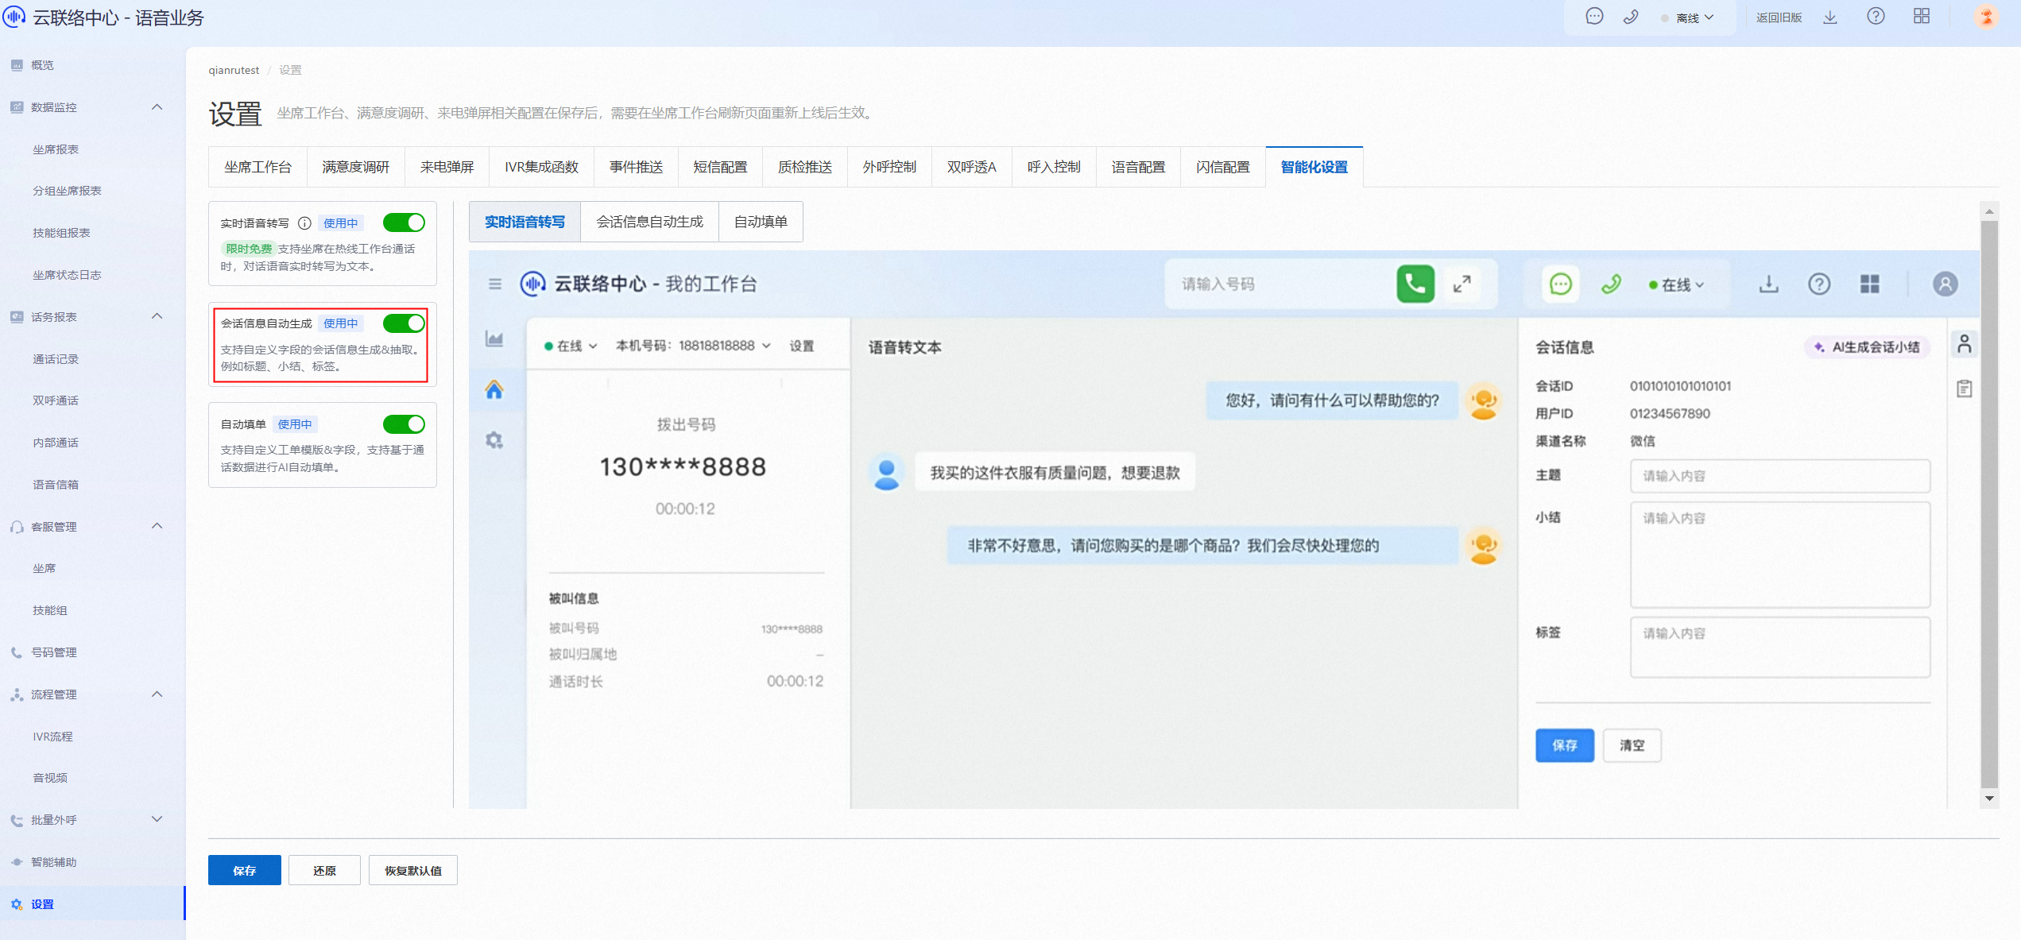Click the clipboard icon on preview right rail
This screenshot has height=940, width=2021.
pyautogui.click(x=1965, y=389)
